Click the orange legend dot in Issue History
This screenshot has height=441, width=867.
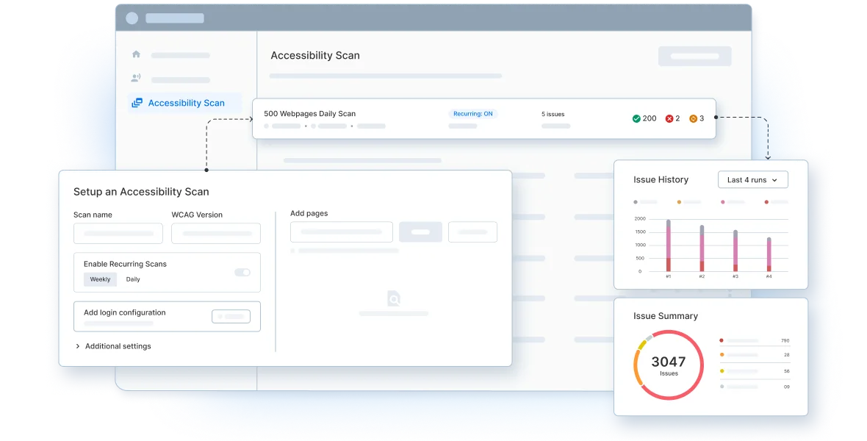679,202
